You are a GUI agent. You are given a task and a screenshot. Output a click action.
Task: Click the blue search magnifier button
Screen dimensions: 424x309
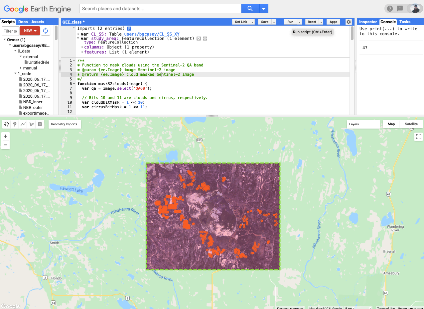[x=250, y=9]
